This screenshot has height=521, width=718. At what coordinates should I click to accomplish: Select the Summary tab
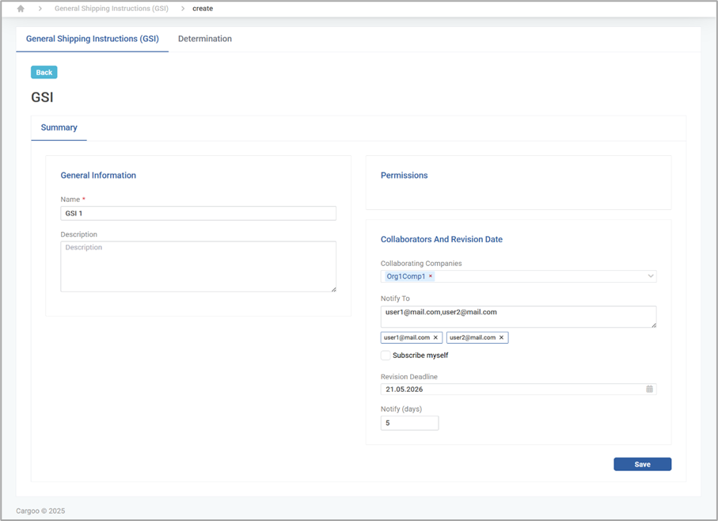click(59, 127)
